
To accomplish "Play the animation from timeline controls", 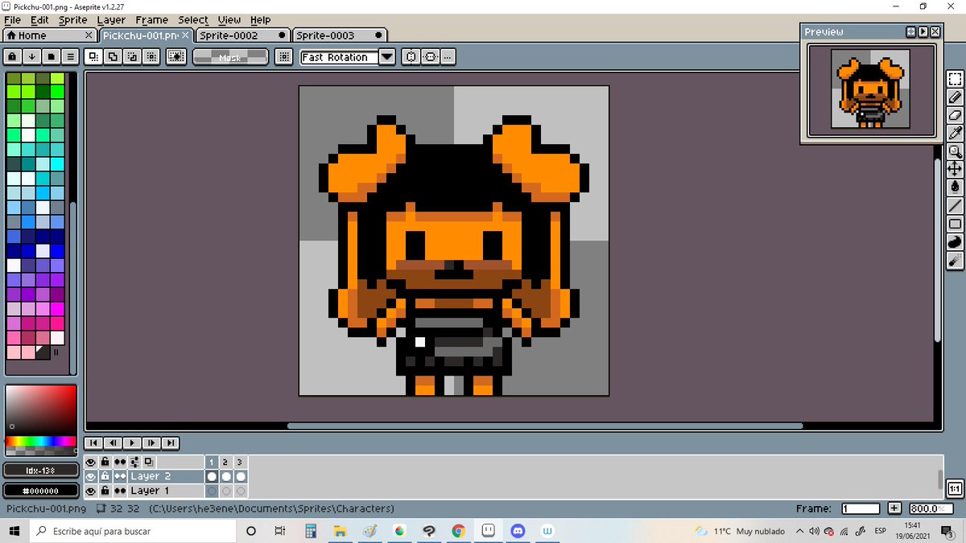I will point(132,443).
